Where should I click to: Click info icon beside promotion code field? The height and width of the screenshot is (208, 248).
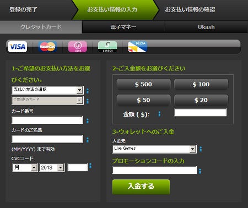(200, 171)
